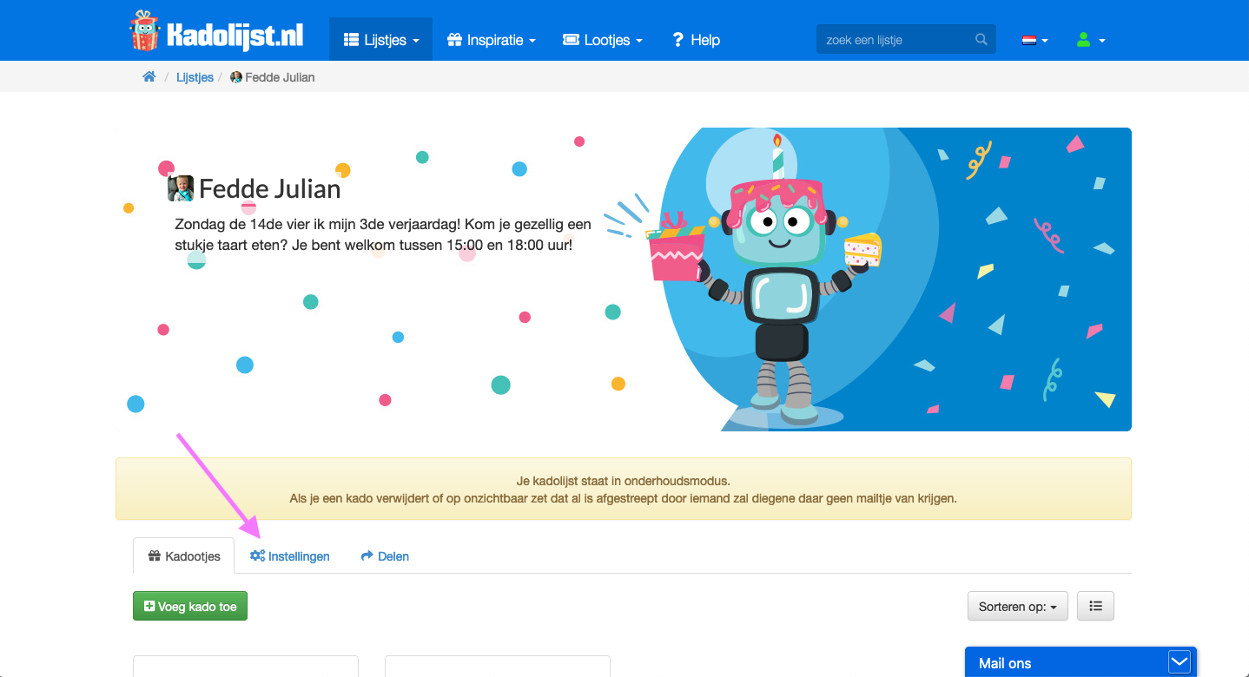Click the Kadolijst.nl robot logo
Image resolution: width=1249 pixels, height=677 pixels.
click(145, 31)
